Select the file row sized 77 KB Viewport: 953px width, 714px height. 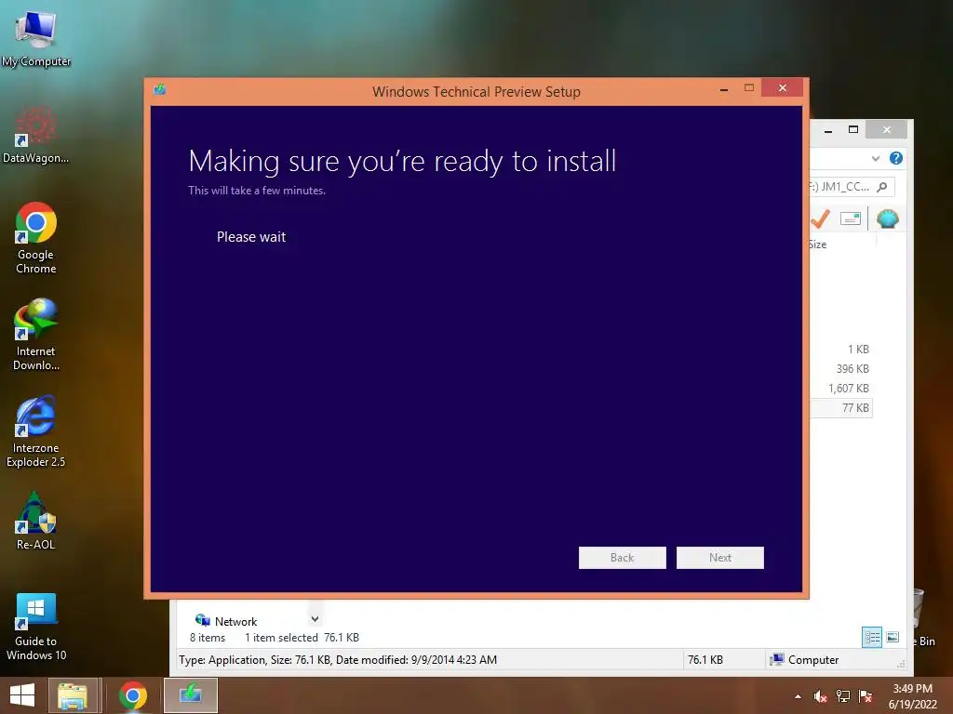click(841, 408)
